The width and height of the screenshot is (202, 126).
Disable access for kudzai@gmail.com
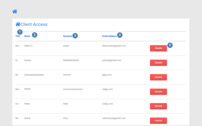pos(158,63)
